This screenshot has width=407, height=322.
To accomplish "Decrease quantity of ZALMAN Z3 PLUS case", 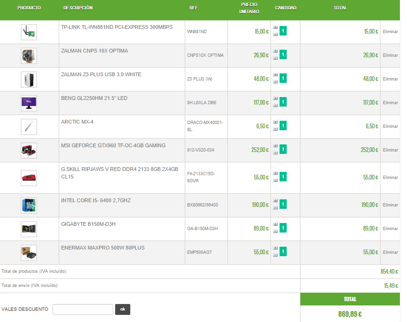I will click(275, 81).
